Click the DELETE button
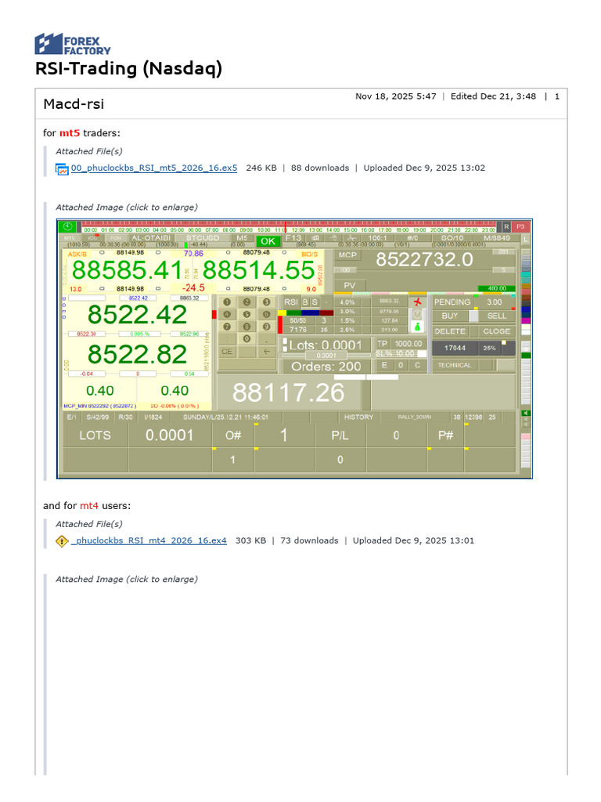The width and height of the screenshot is (601, 802). click(x=450, y=331)
